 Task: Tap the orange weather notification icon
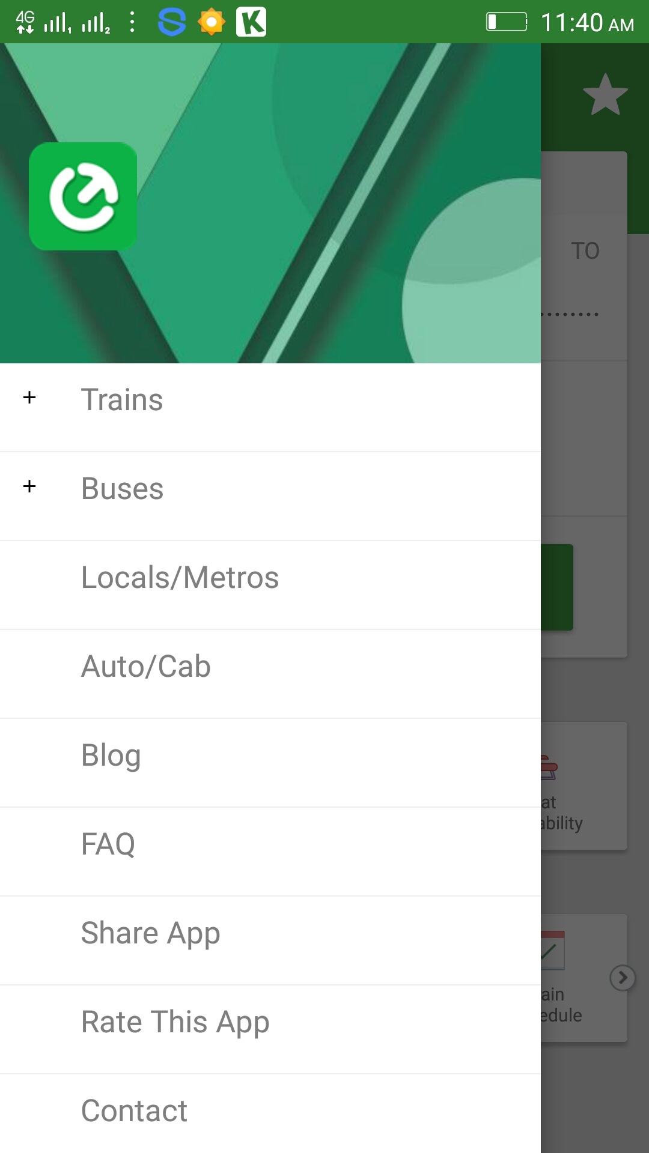click(211, 22)
